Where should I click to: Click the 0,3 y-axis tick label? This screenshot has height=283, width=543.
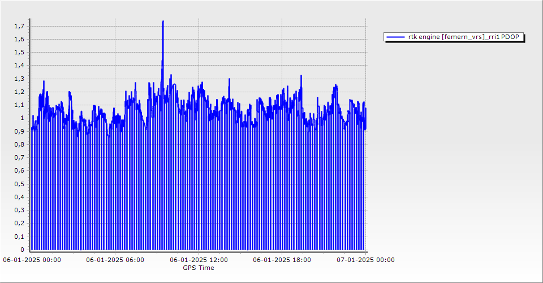19,210
